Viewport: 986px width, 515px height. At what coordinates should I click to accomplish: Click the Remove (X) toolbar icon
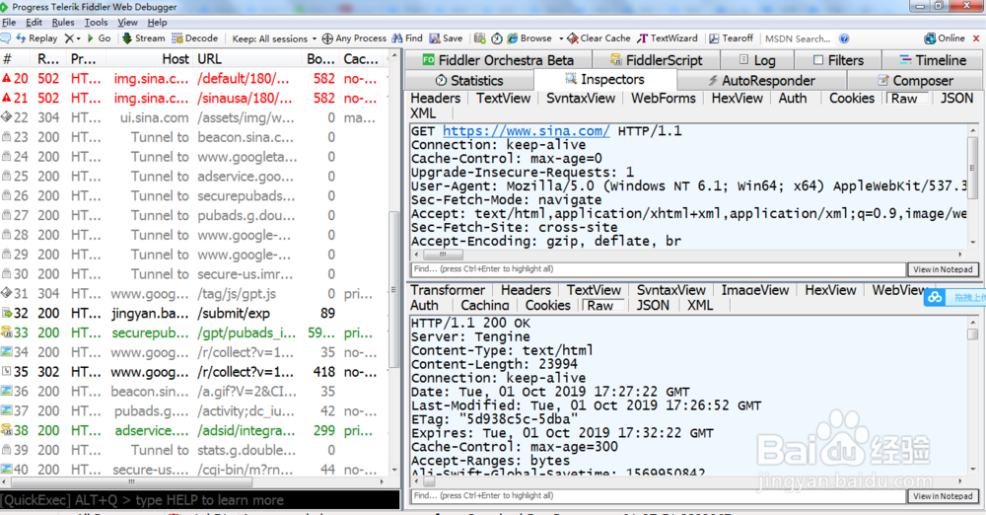[x=69, y=38]
